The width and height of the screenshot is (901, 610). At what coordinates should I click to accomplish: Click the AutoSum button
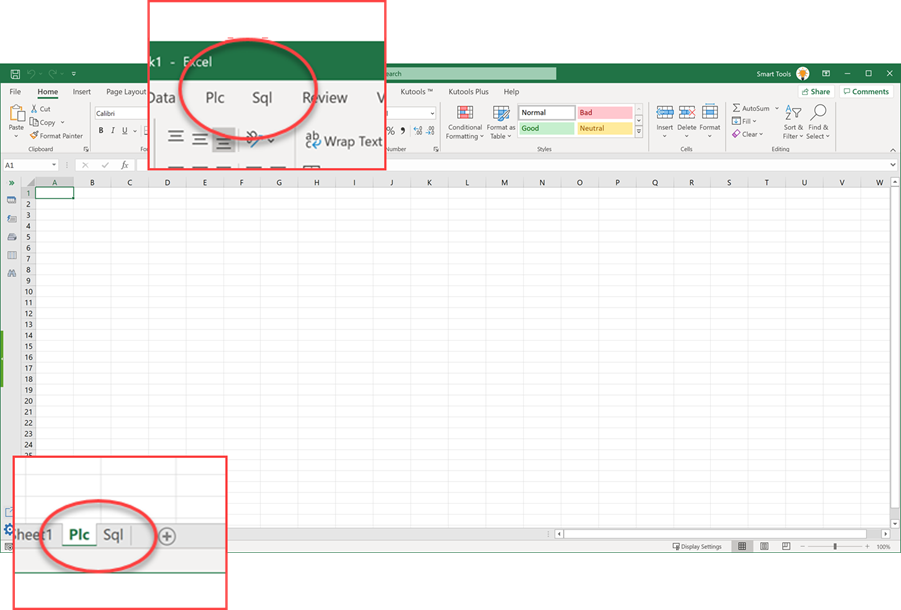click(751, 108)
